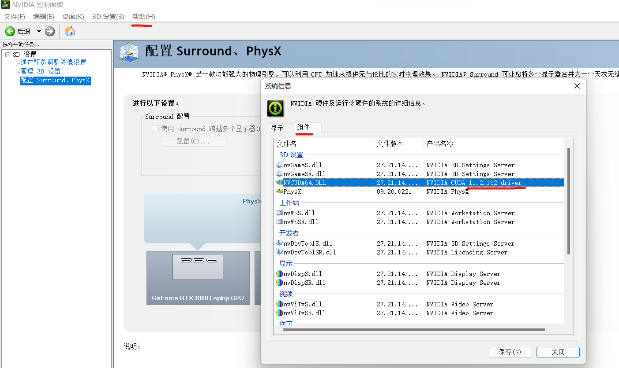Select the nvViTvSR.dll file name
The width and height of the screenshot is (619, 368).
(x=304, y=313)
